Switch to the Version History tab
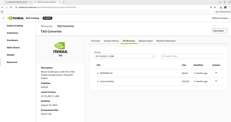 tap(111, 41)
